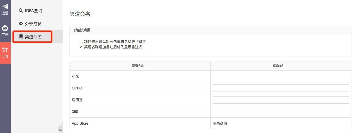Collapse the sidebar using the bottom handle
Screen dimensions: 353x133
tap(60, 129)
